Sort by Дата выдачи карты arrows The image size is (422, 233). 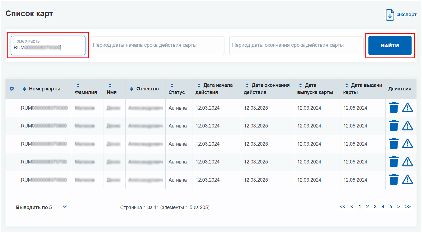347,85
